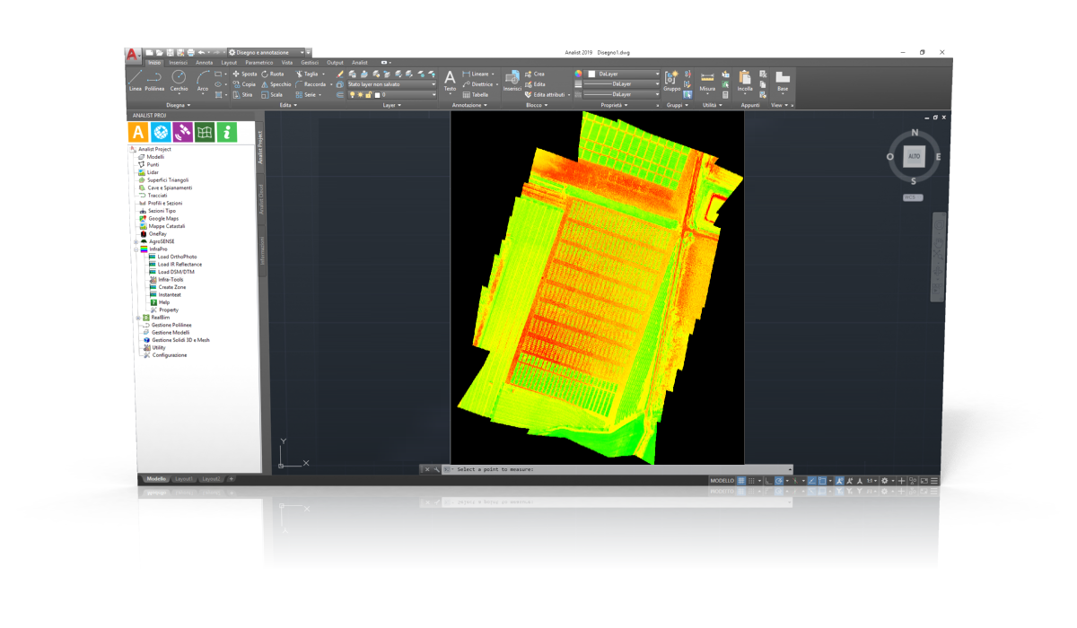Click the orange A Analist panel icon
The image size is (1077, 628).
click(x=138, y=132)
